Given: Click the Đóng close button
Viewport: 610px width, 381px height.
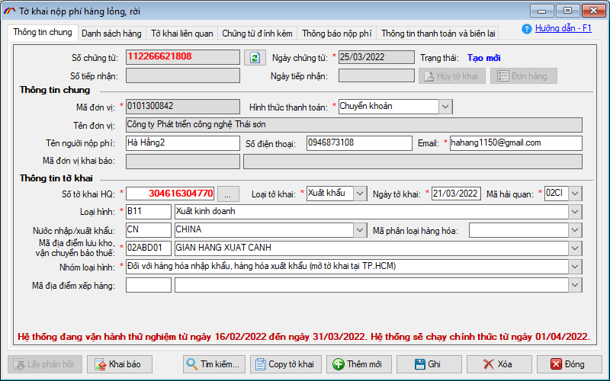Looking at the screenshot, I should [x=569, y=364].
